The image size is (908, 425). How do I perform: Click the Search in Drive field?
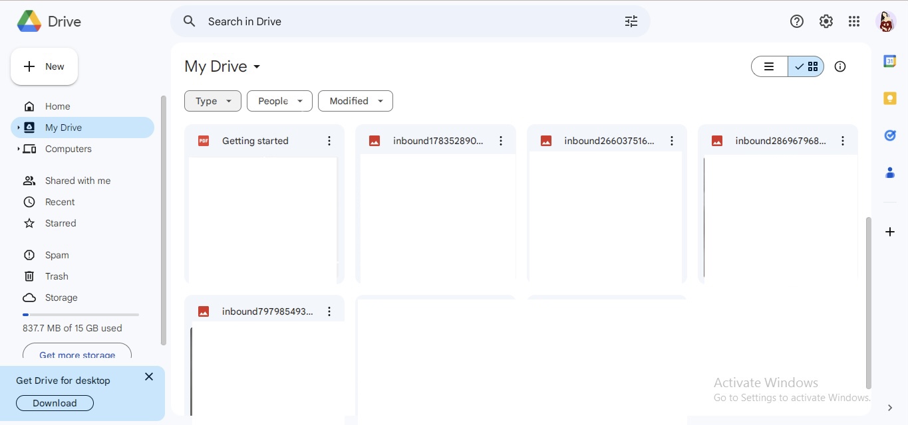click(410, 21)
